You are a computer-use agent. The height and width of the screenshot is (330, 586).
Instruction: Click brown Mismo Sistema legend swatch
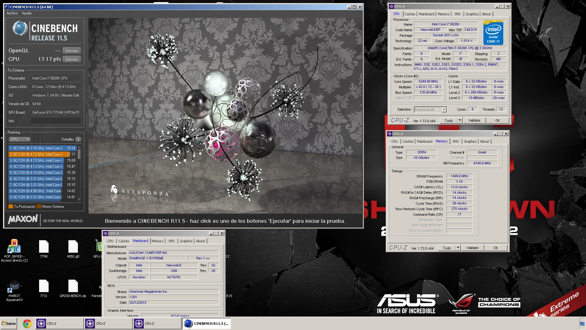(39, 207)
